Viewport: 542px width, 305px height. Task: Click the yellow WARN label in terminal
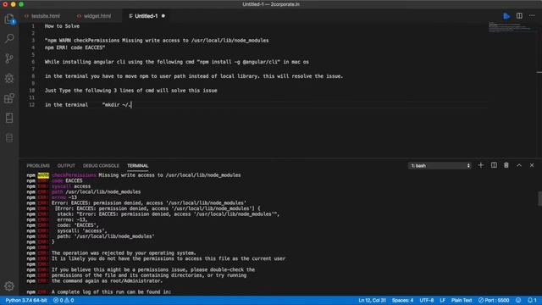(43, 175)
